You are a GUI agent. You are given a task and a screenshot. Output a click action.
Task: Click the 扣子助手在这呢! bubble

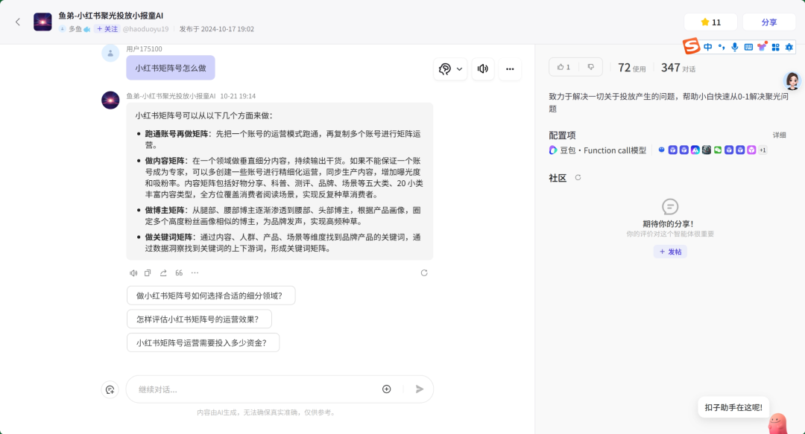click(x=733, y=407)
